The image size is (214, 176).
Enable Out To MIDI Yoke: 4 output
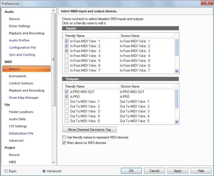[x=66, y=116]
